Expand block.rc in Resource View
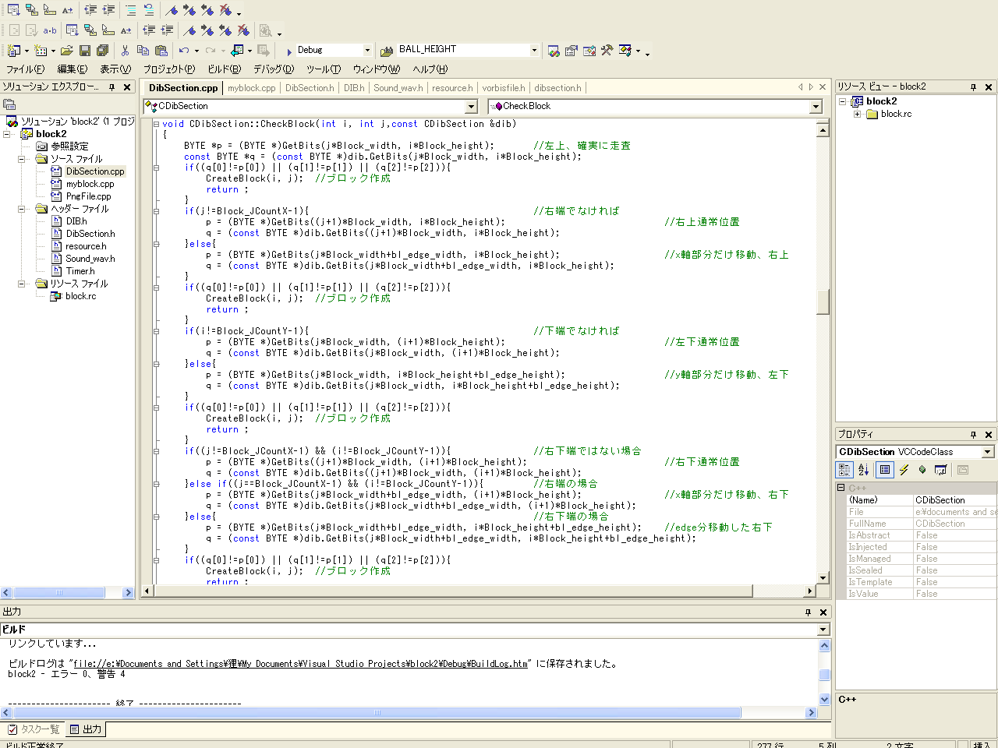Image resolution: width=998 pixels, height=748 pixels. [x=857, y=114]
